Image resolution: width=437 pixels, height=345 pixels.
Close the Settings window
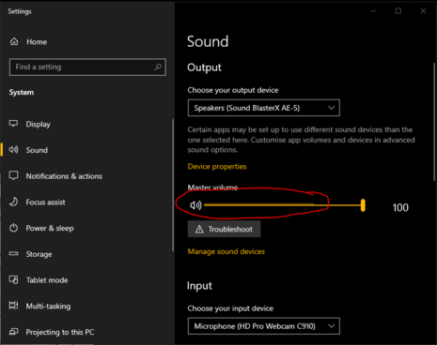pyautogui.click(x=423, y=11)
